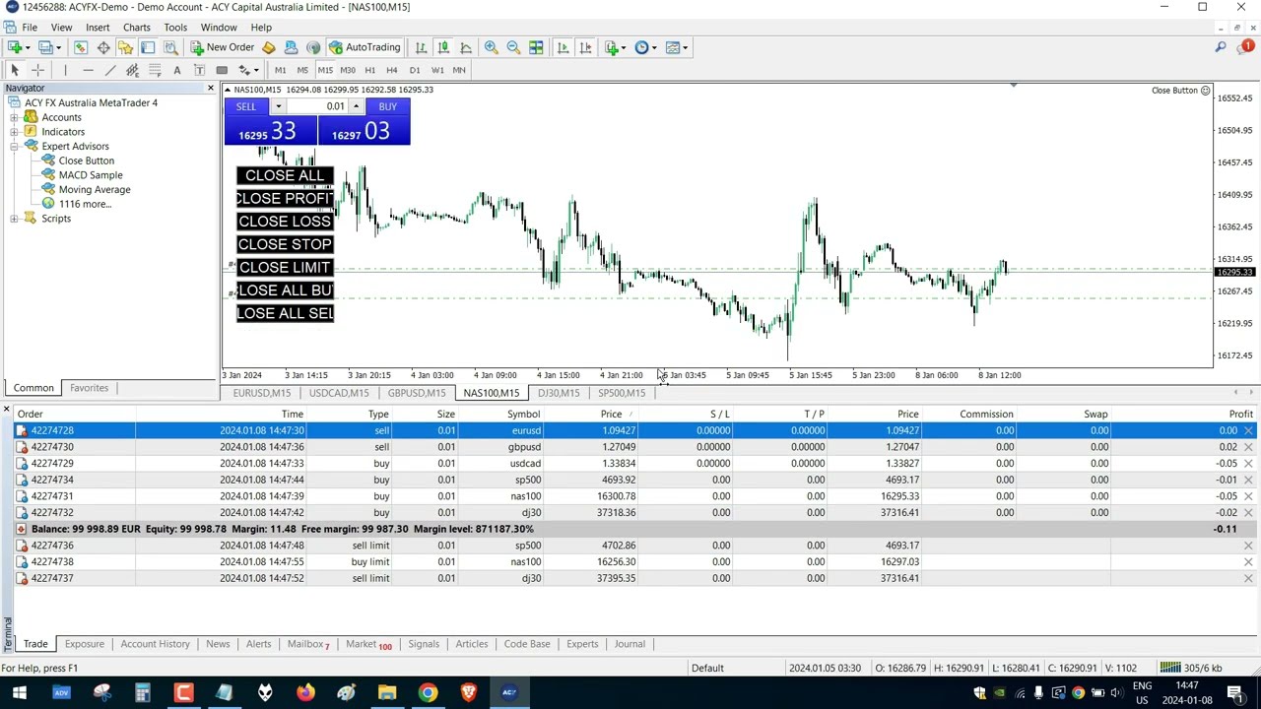Open the search magnifier at top right
Viewport: 1261px width, 709px height.
[x=1221, y=47]
